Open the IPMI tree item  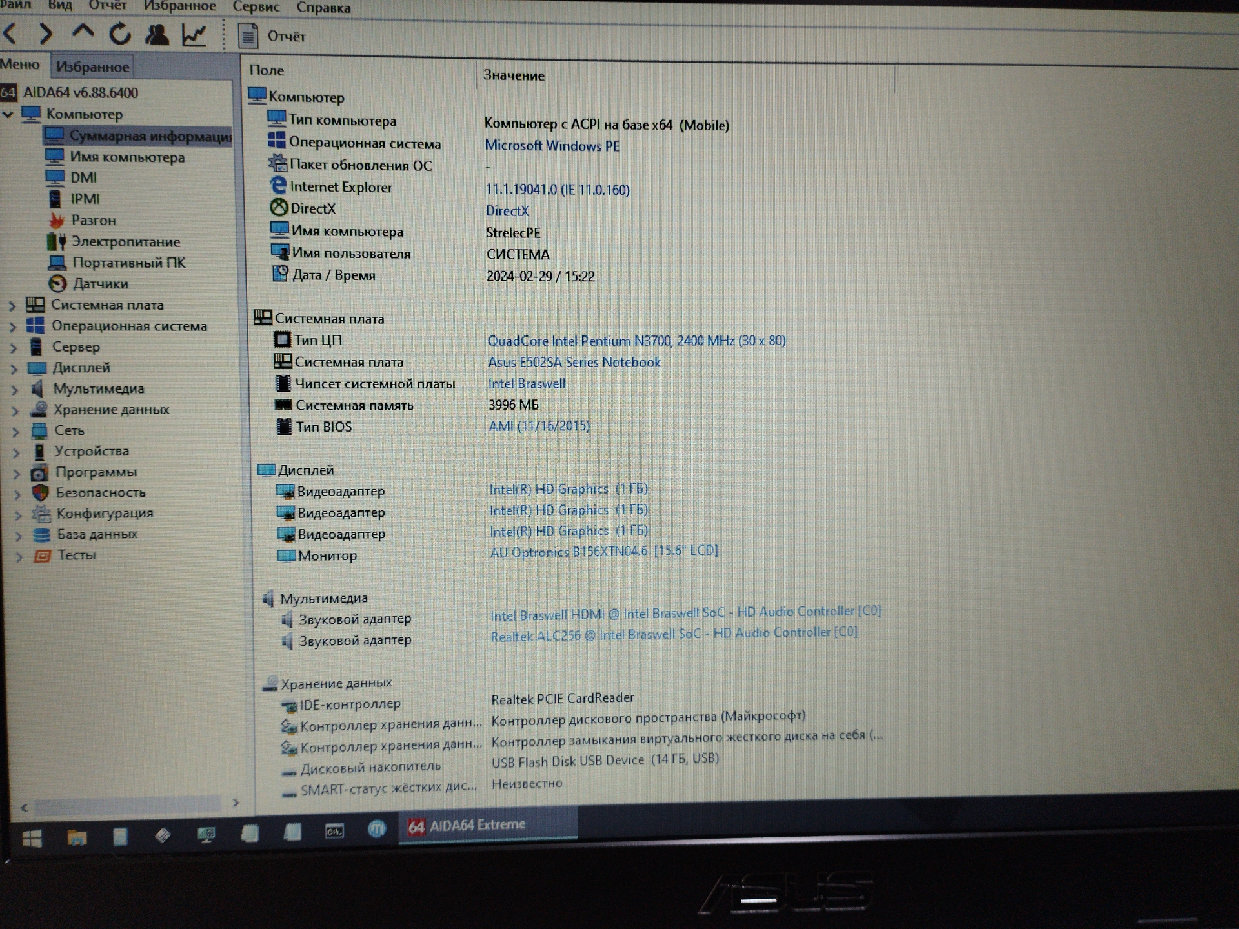[x=85, y=199]
